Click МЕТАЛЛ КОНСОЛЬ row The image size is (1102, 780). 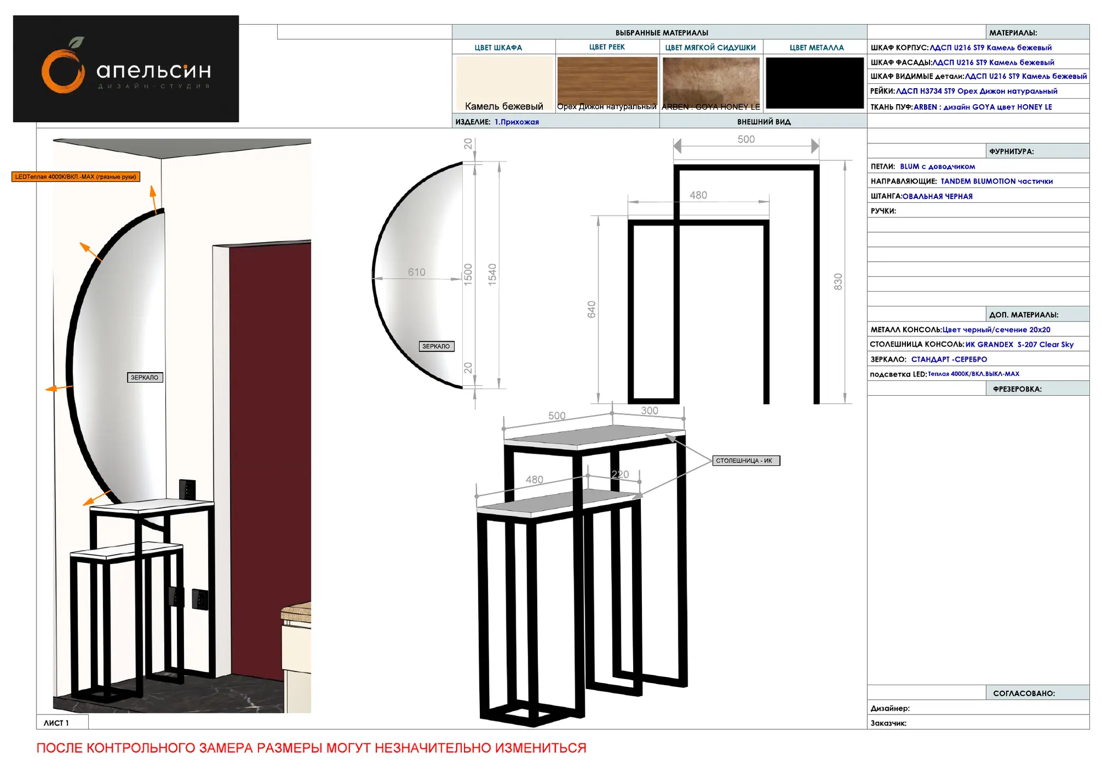[x=978, y=329]
